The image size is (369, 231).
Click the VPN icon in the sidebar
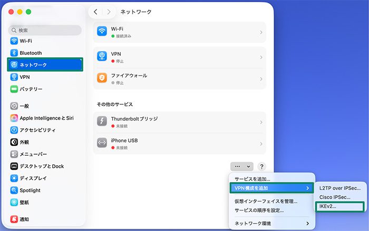[x=14, y=77]
